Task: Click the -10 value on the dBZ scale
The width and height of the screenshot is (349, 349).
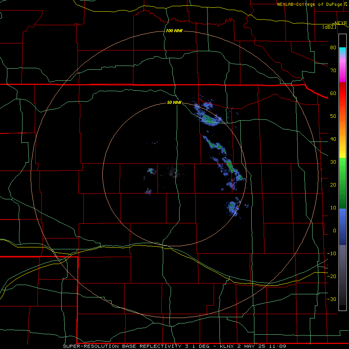Action: [x=332, y=254]
